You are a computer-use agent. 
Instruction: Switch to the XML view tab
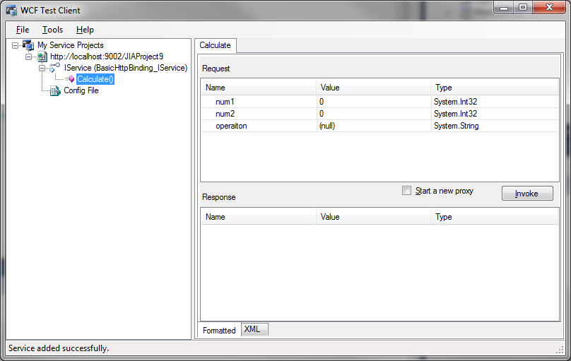[254, 329]
